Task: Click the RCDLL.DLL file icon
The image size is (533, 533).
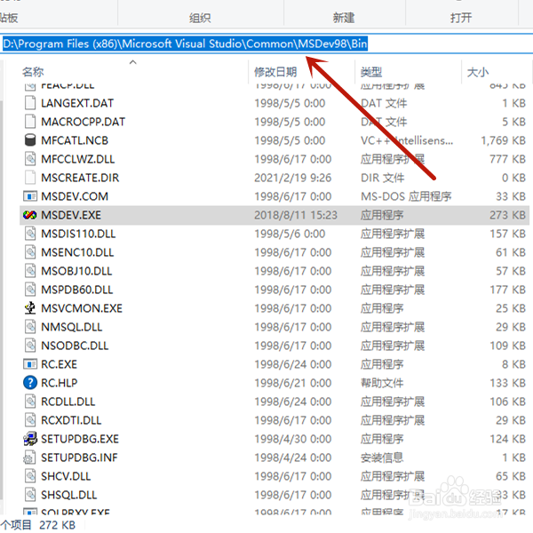Action: (x=30, y=402)
